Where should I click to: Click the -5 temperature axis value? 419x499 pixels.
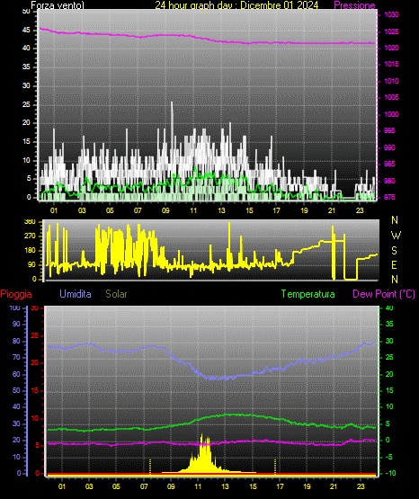tap(389, 457)
